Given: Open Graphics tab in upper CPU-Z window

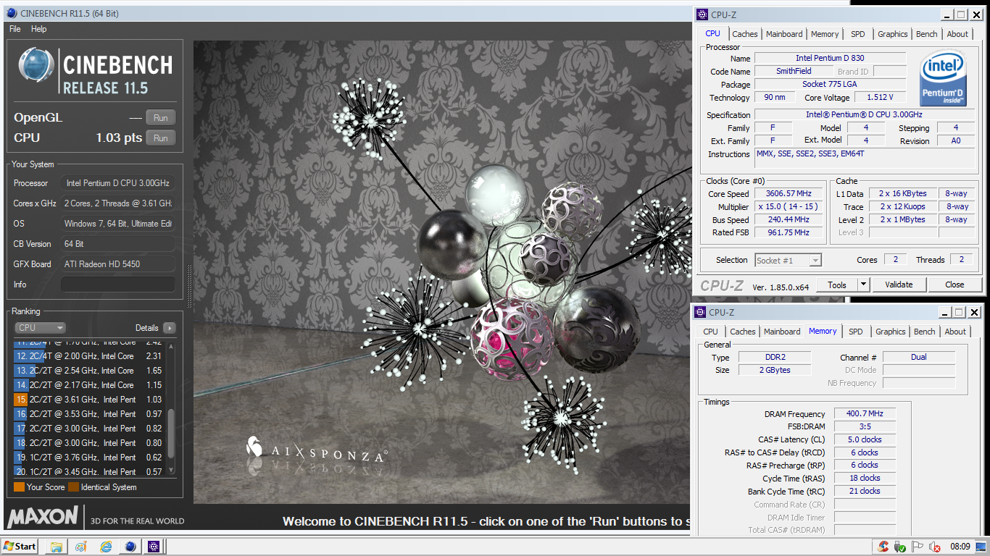Looking at the screenshot, I should pyautogui.click(x=893, y=34).
